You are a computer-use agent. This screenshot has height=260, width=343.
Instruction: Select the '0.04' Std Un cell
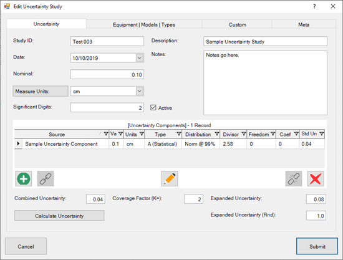tap(312, 144)
